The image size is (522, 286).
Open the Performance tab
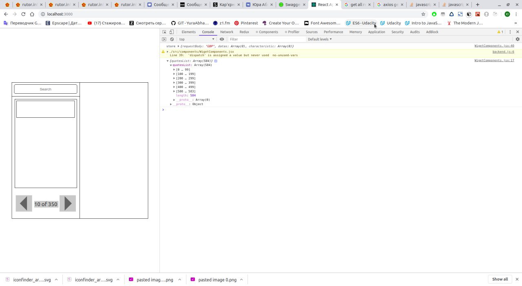334,32
